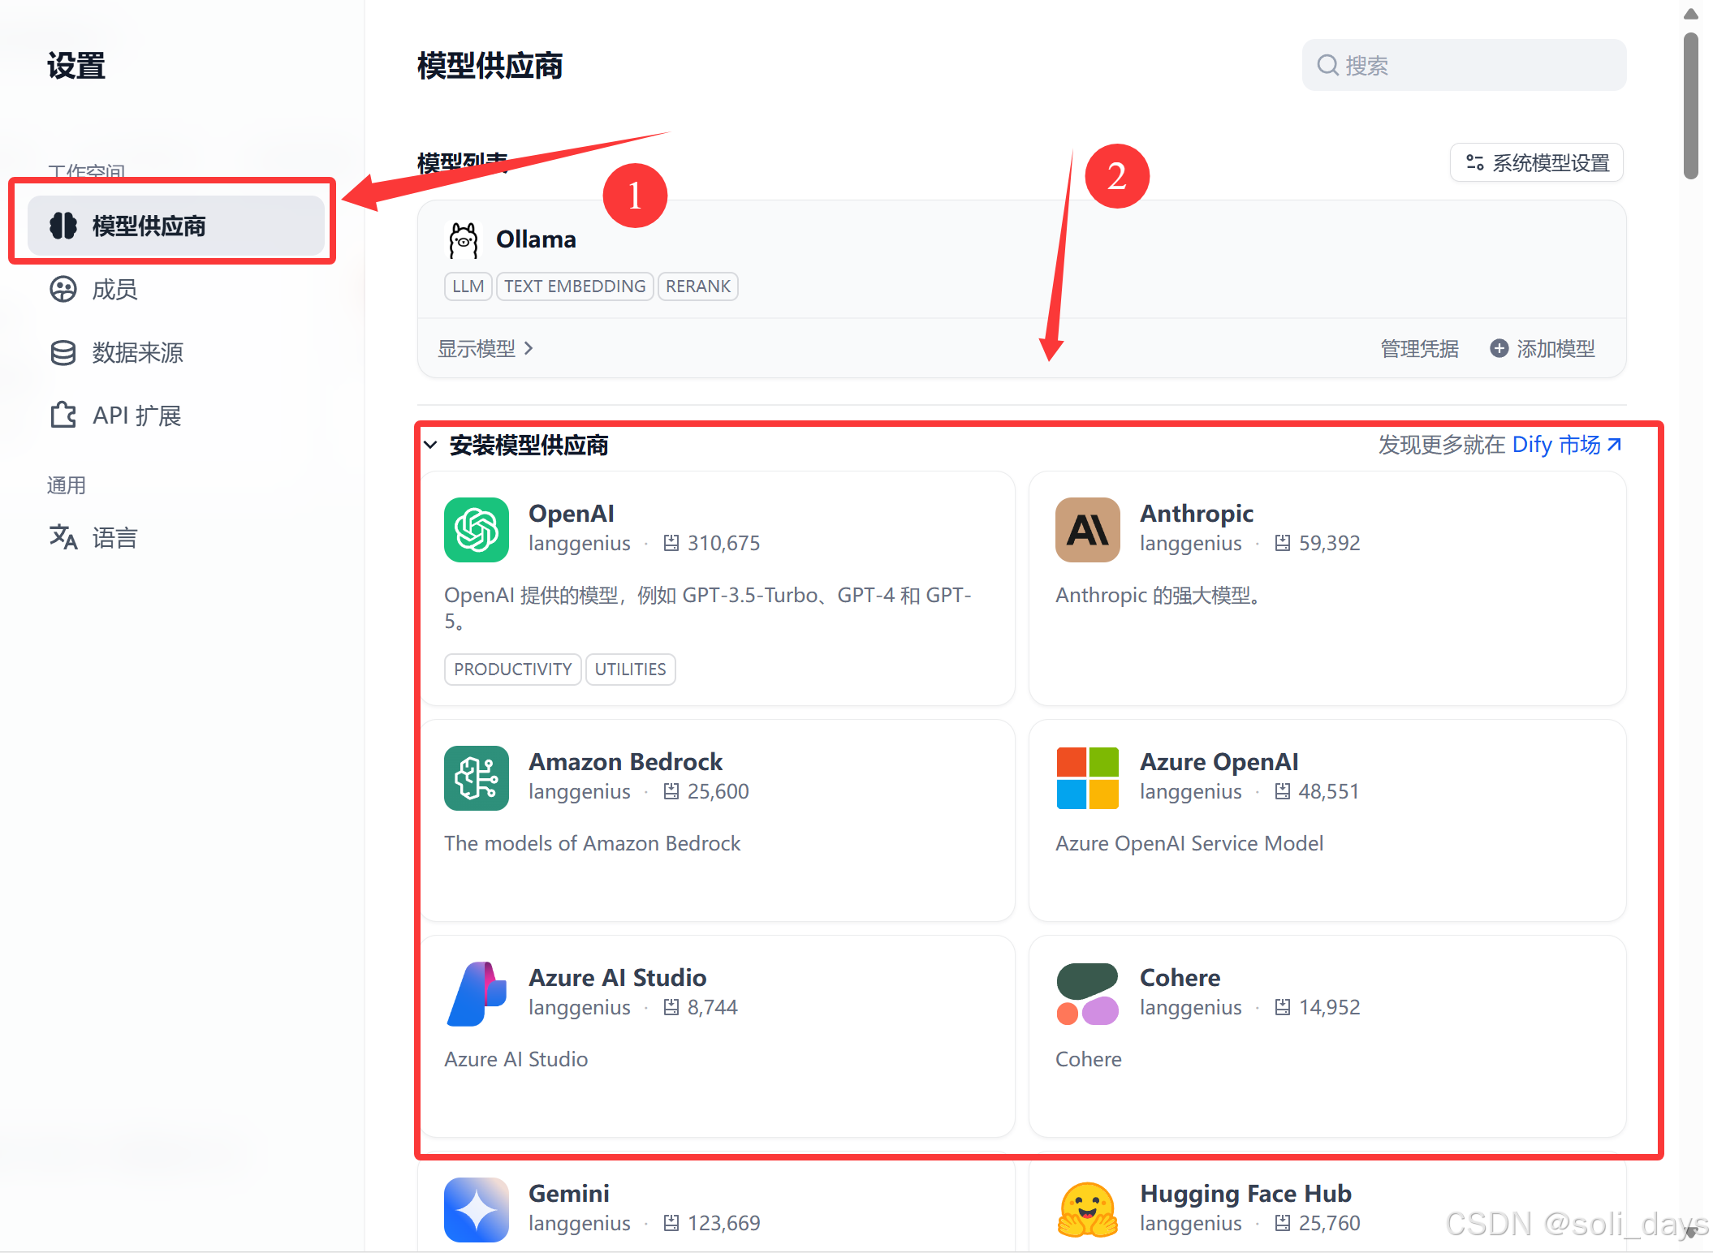Click the Azure OpenAI Microsoft logo
1713x1253 pixels.
(1087, 777)
